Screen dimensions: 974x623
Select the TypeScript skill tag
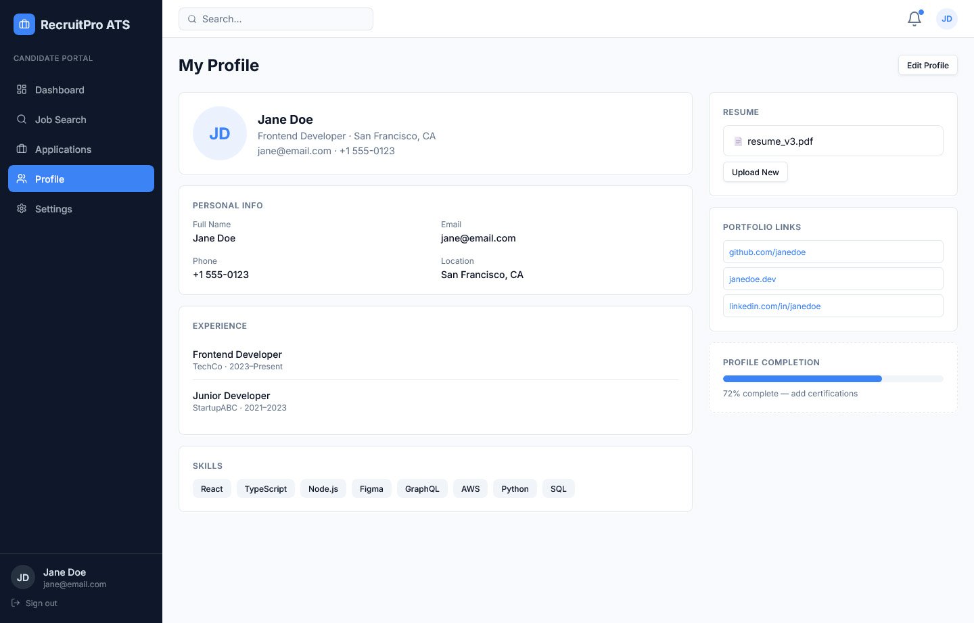click(265, 489)
